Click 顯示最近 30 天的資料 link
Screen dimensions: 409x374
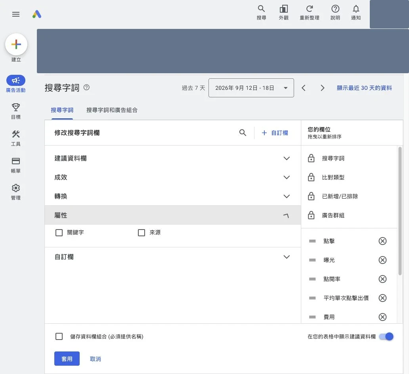[x=364, y=88]
